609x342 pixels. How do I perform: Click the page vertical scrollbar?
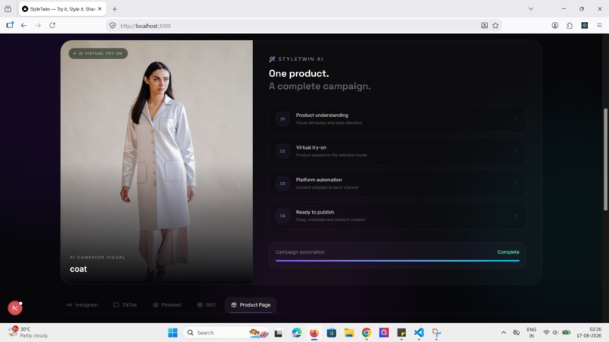pyautogui.click(x=605, y=159)
